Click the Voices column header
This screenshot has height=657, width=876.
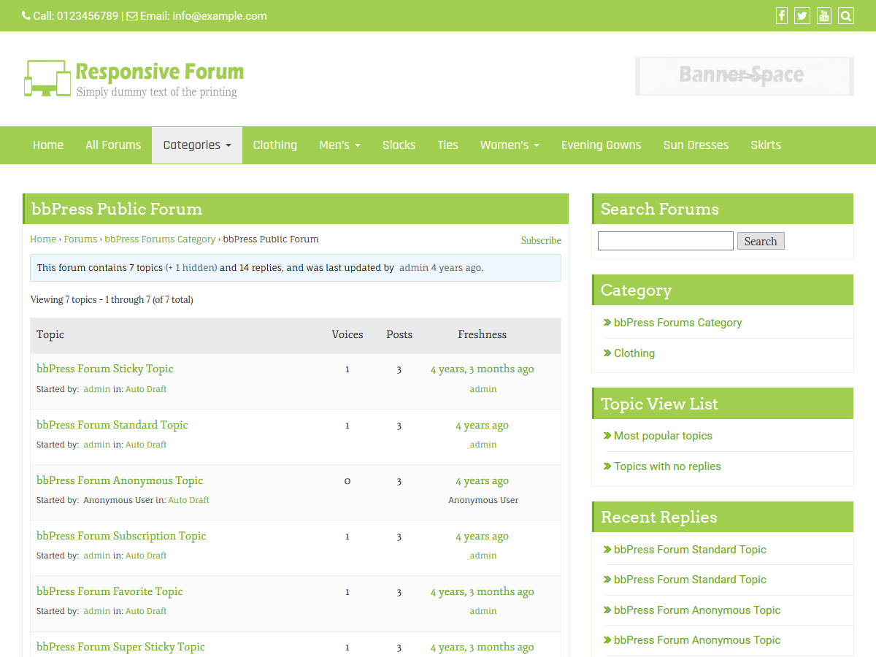(x=347, y=334)
